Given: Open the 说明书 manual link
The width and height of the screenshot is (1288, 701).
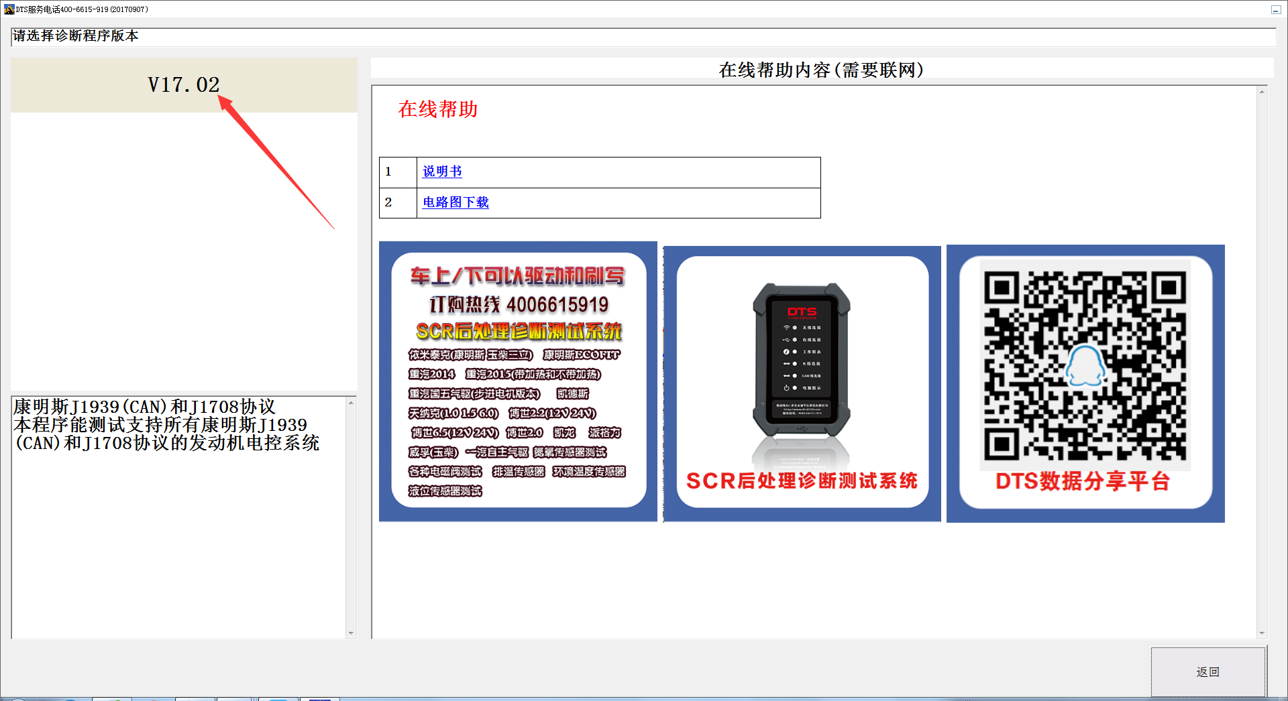Looking at the screenshot, I should (442, 172).
